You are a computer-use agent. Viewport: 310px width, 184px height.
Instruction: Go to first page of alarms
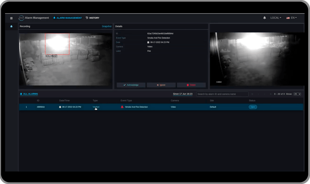(x=252, y=94)
